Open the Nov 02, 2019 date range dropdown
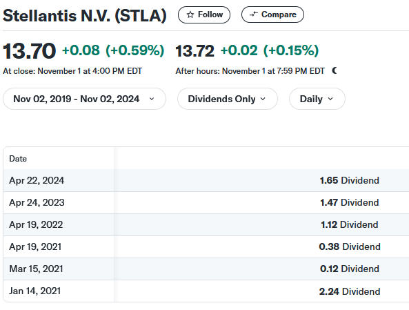This screenshot has height=310, width=409. tap(84, 99)
